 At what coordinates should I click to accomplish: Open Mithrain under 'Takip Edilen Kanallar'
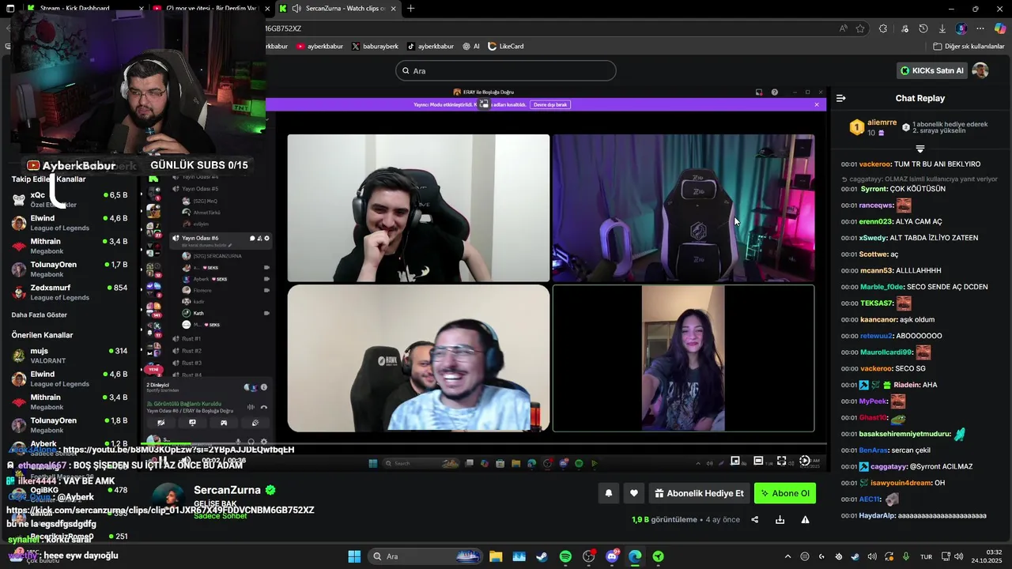click(x=70, y=246)
